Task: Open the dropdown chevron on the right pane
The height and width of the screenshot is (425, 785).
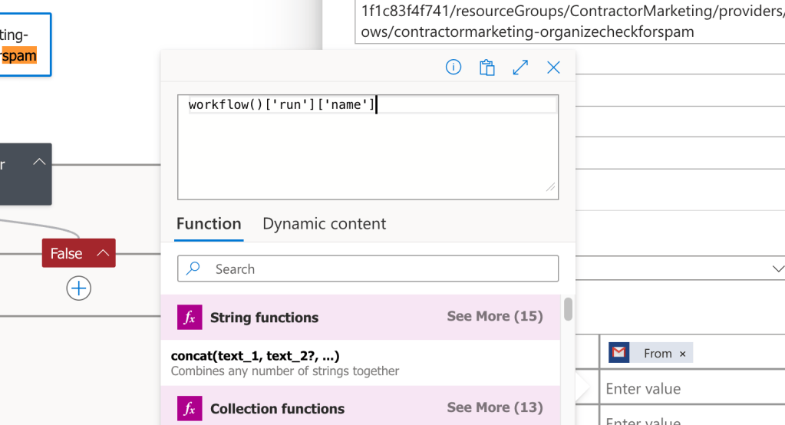Action: 777,269
